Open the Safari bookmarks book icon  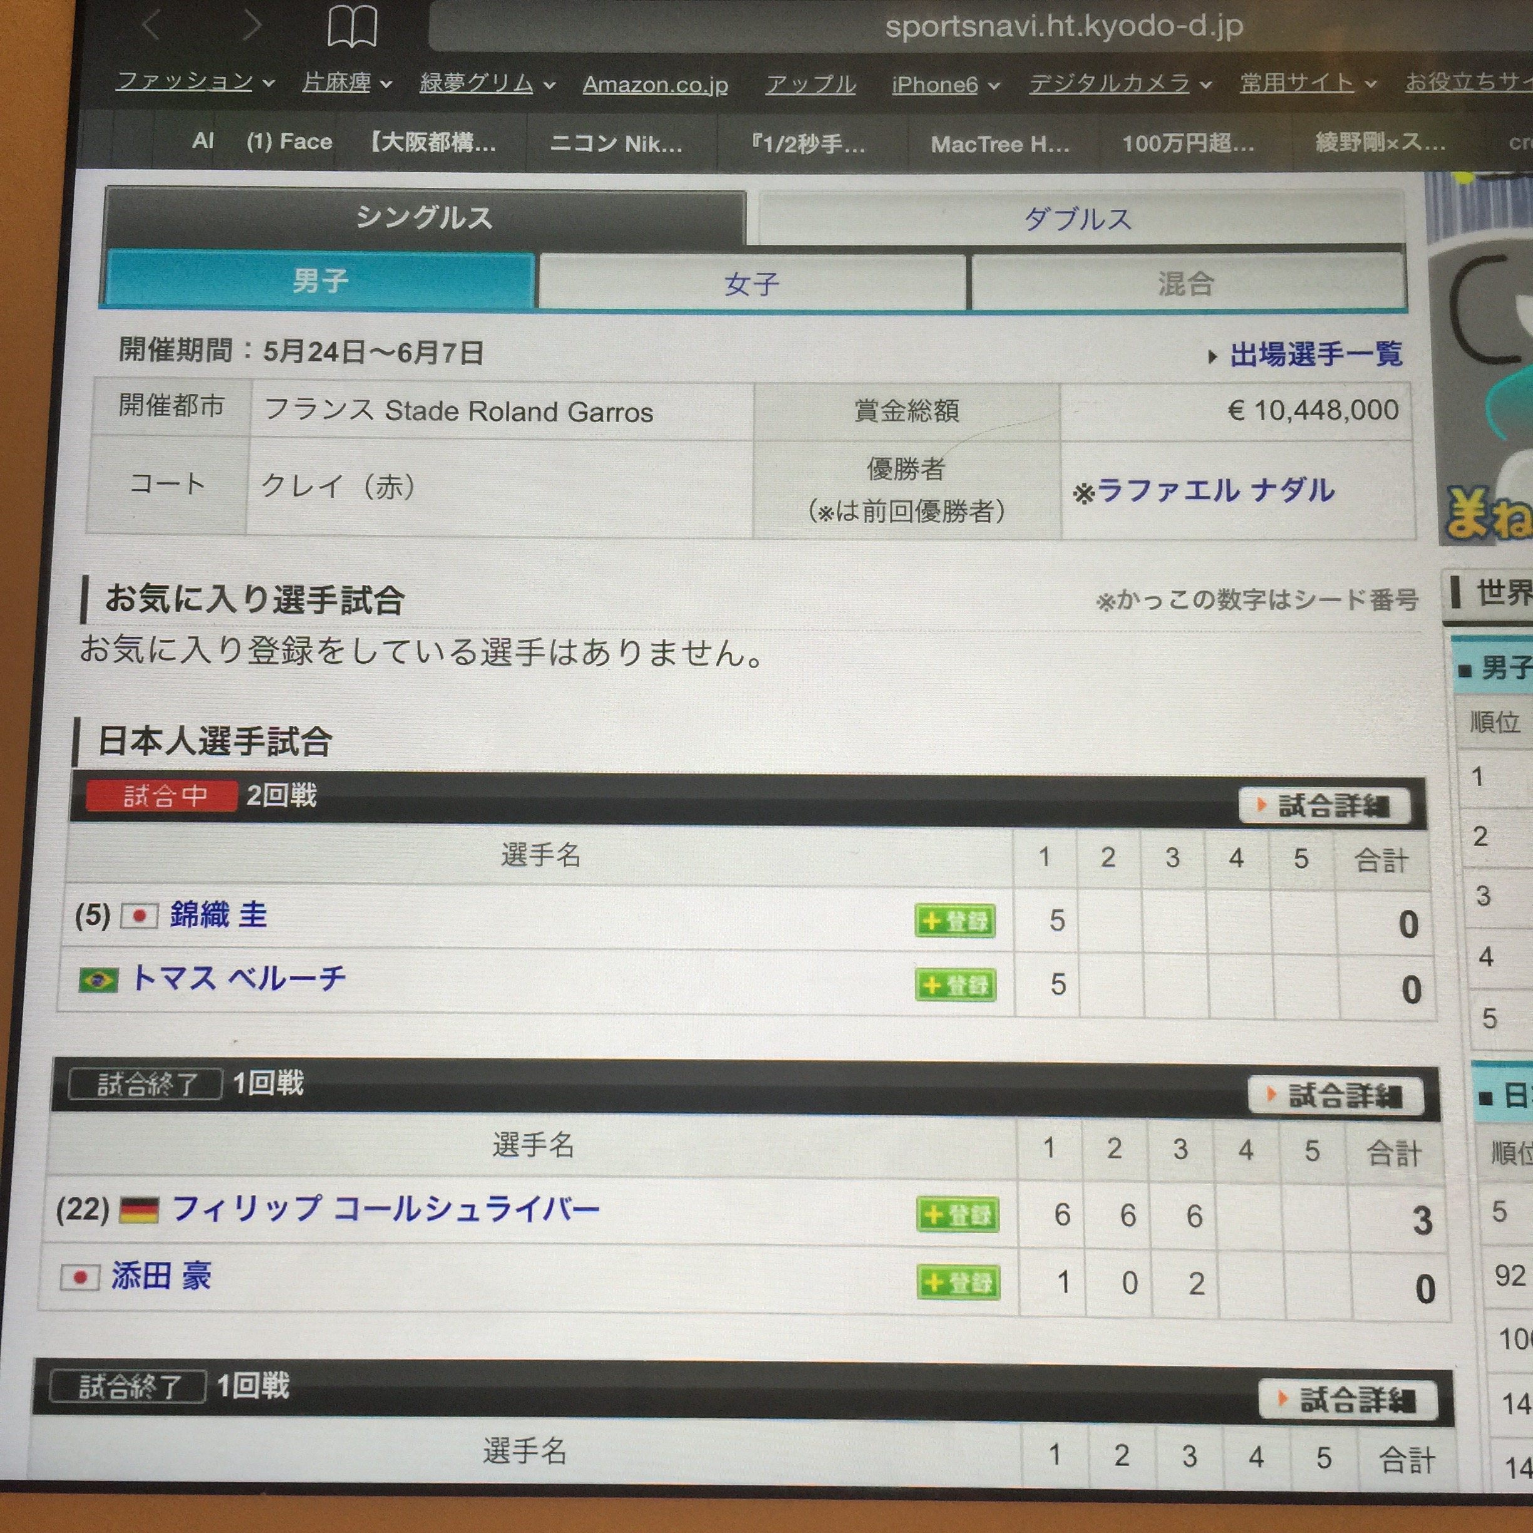(x=353, y=26)
